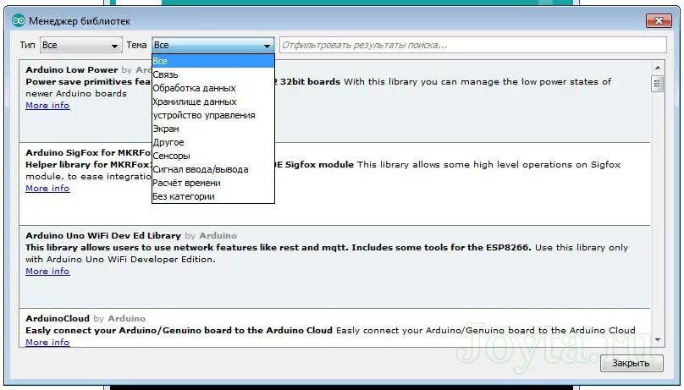684x390 pixels.
Task: Choose 'Без категории' option
Action: 212,196
